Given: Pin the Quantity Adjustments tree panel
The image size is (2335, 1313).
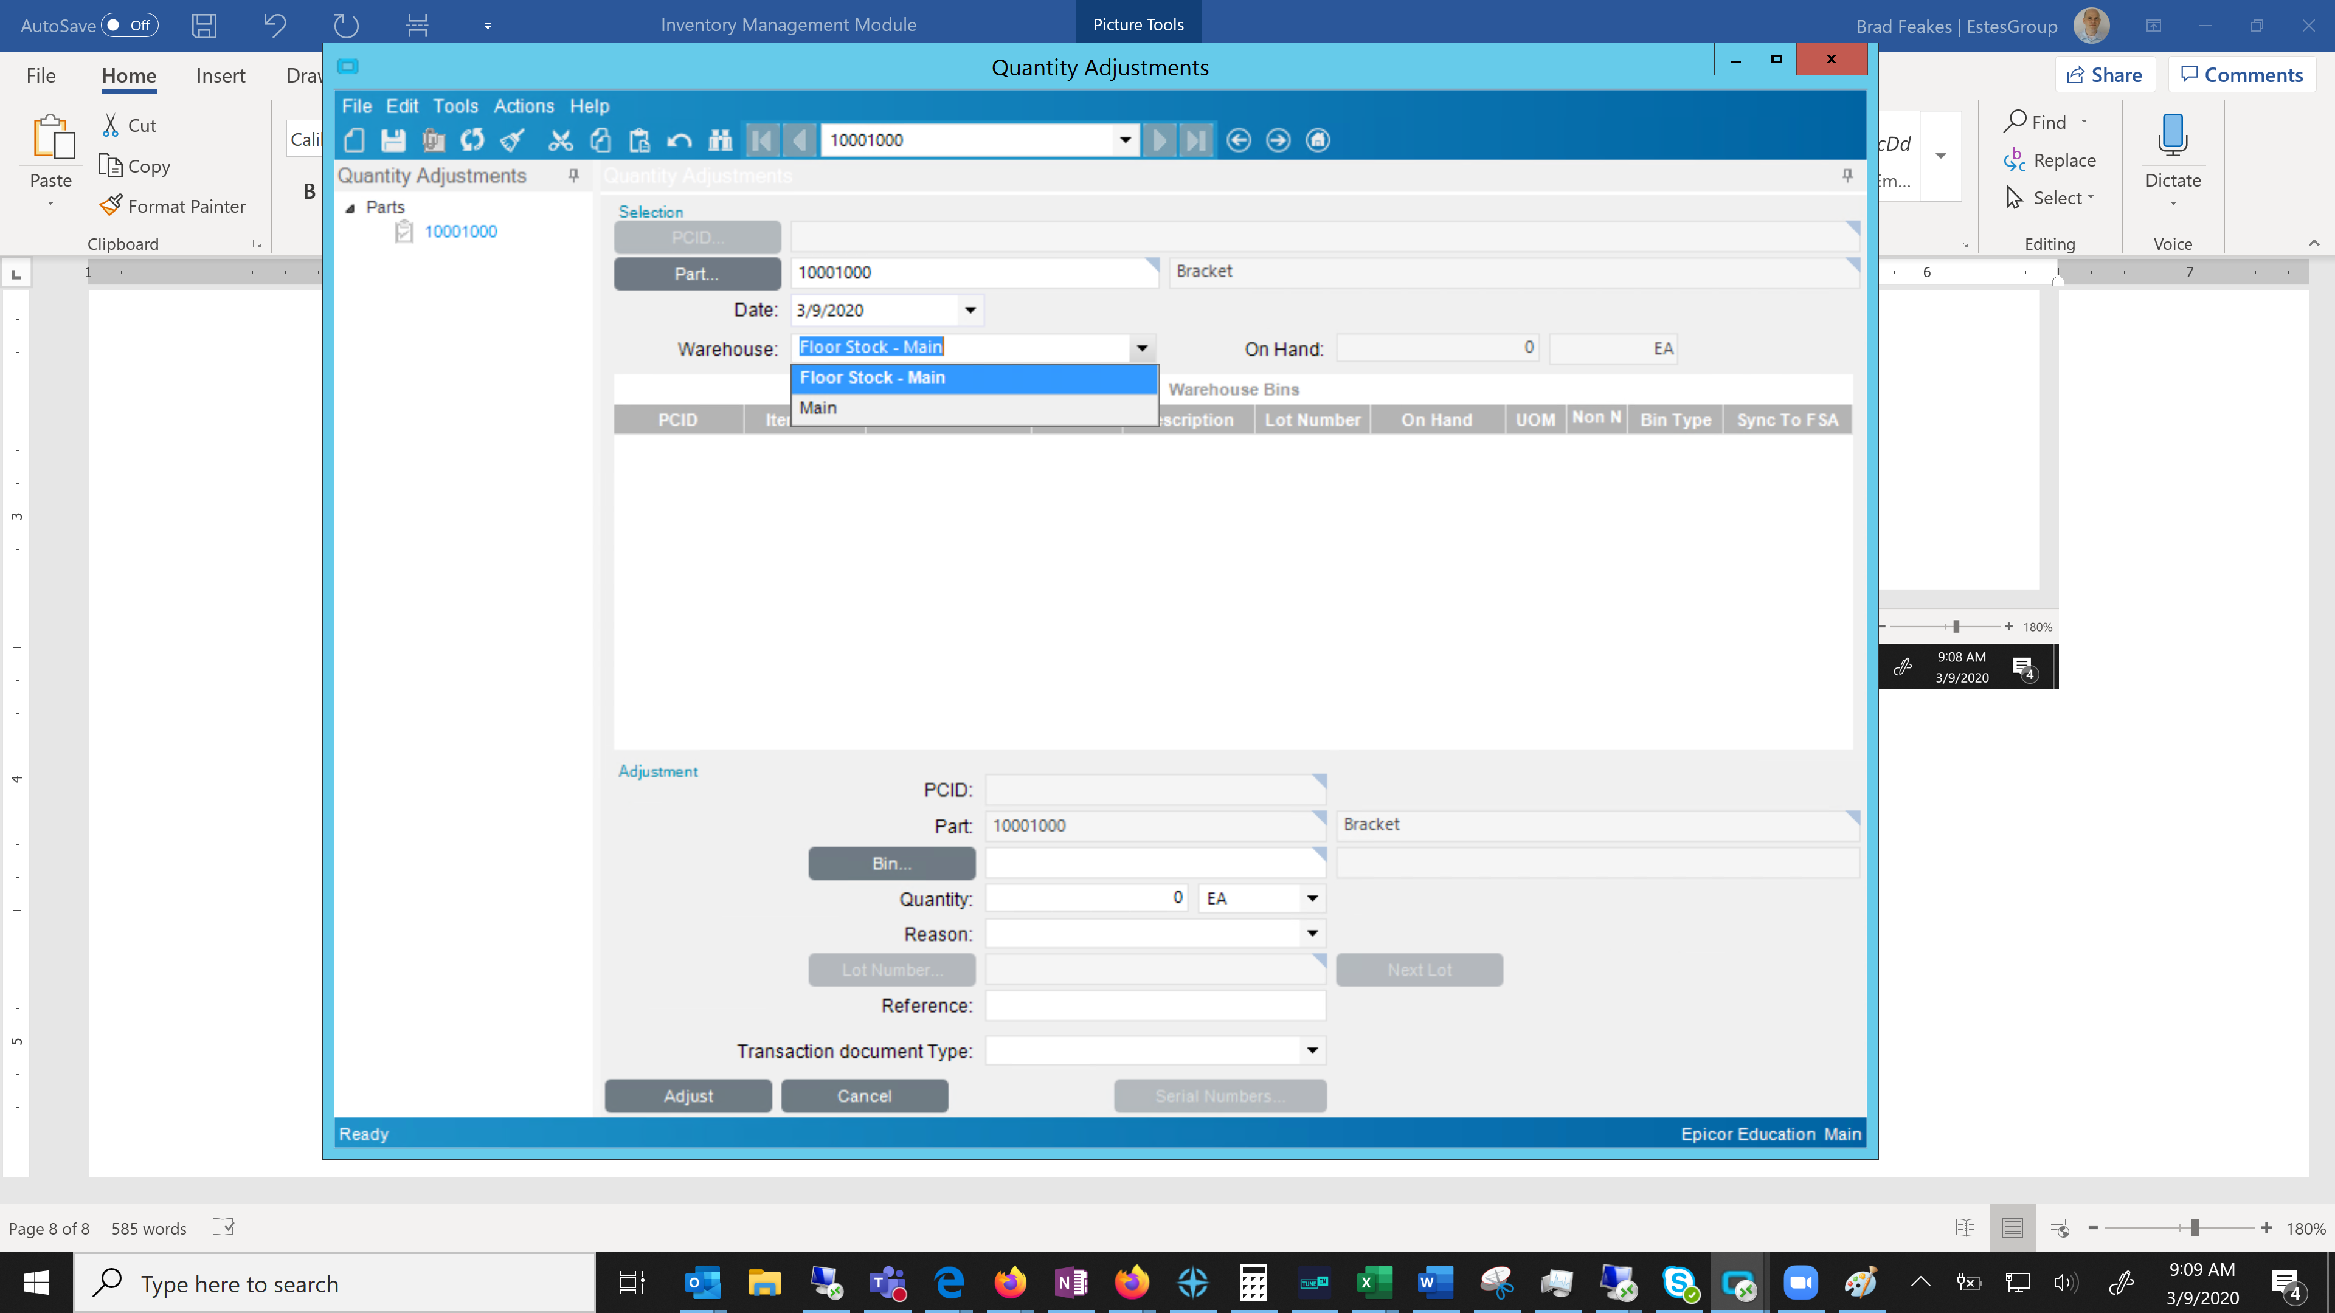Looking at the screenshot, I should point(574,175).
